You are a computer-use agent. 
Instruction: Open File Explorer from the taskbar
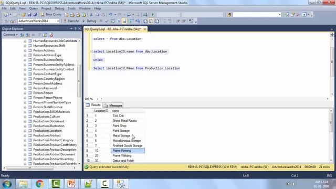(23, 184)
